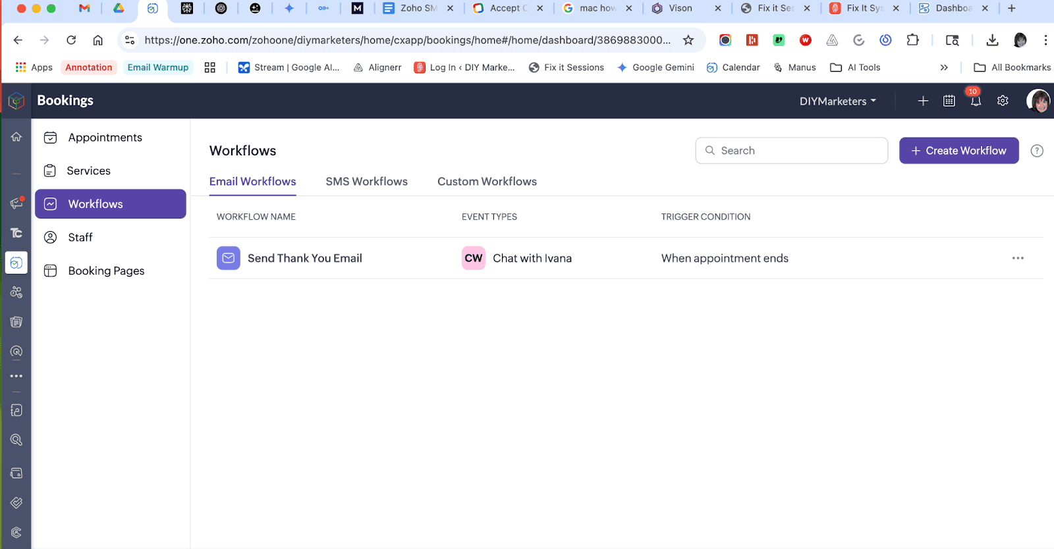Open the Email Warmup bookmark
The image size is (1054, 549).
click(x=158, y=67)
